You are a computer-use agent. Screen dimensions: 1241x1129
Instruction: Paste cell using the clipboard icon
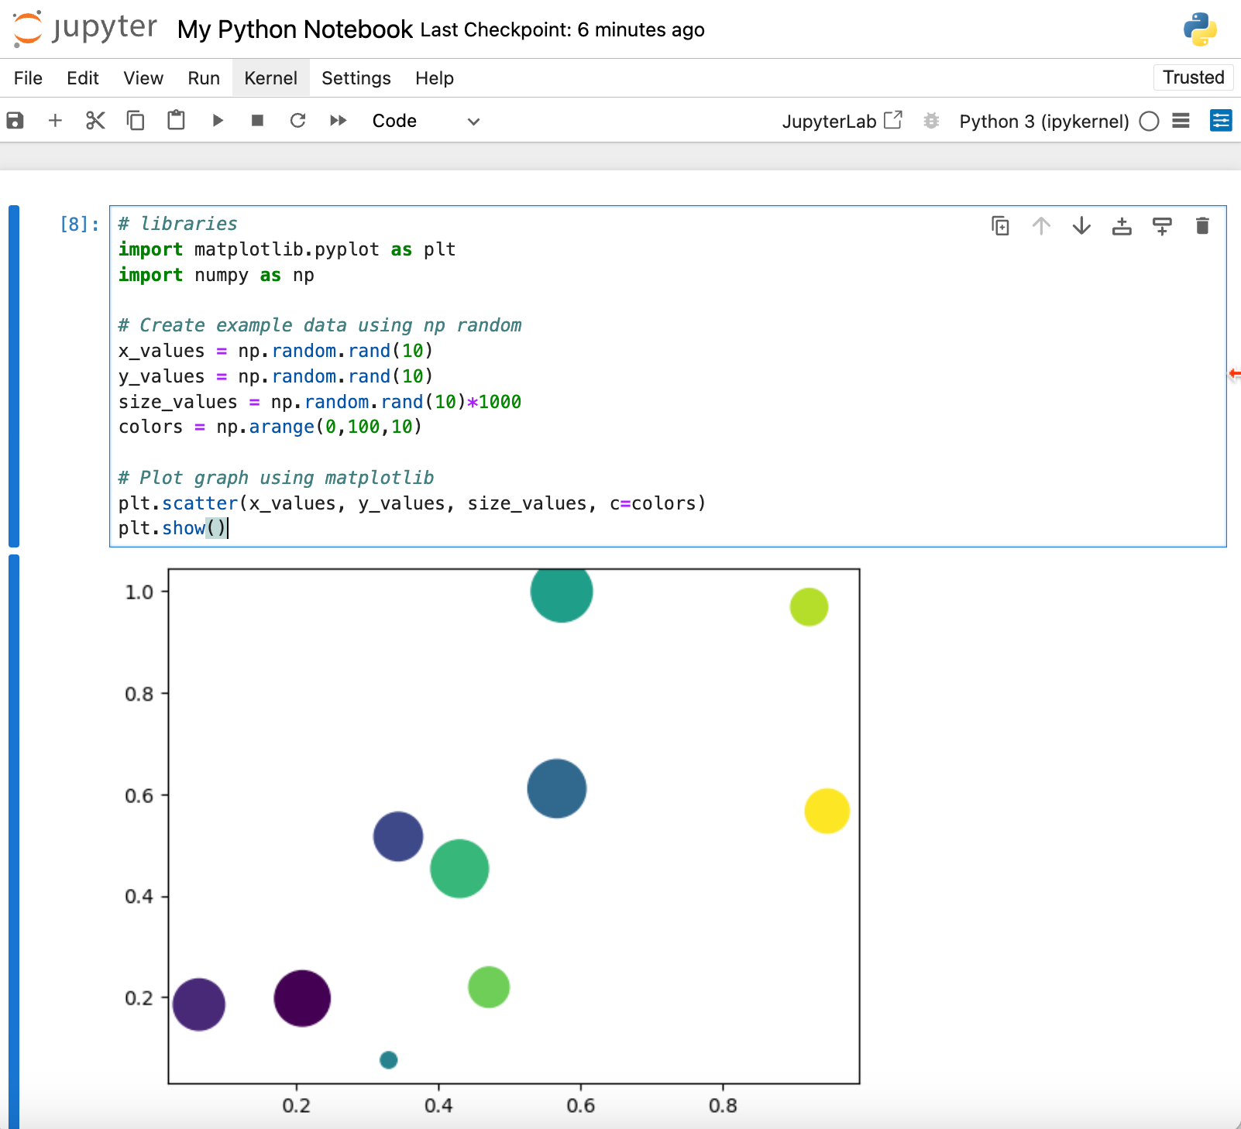point(176,121)
